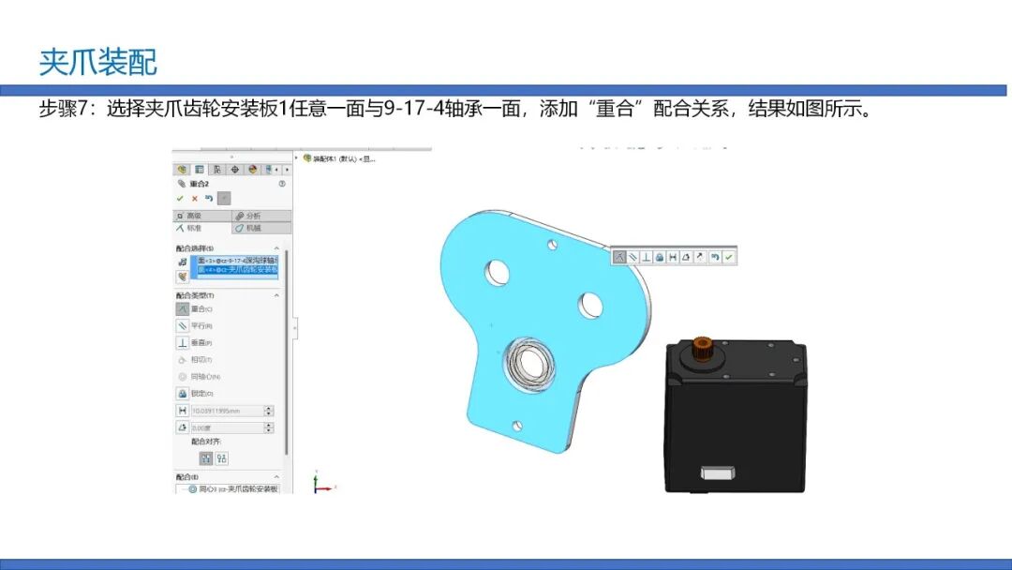
Task: Enable the distance mate button
Action: click(183, 411)
